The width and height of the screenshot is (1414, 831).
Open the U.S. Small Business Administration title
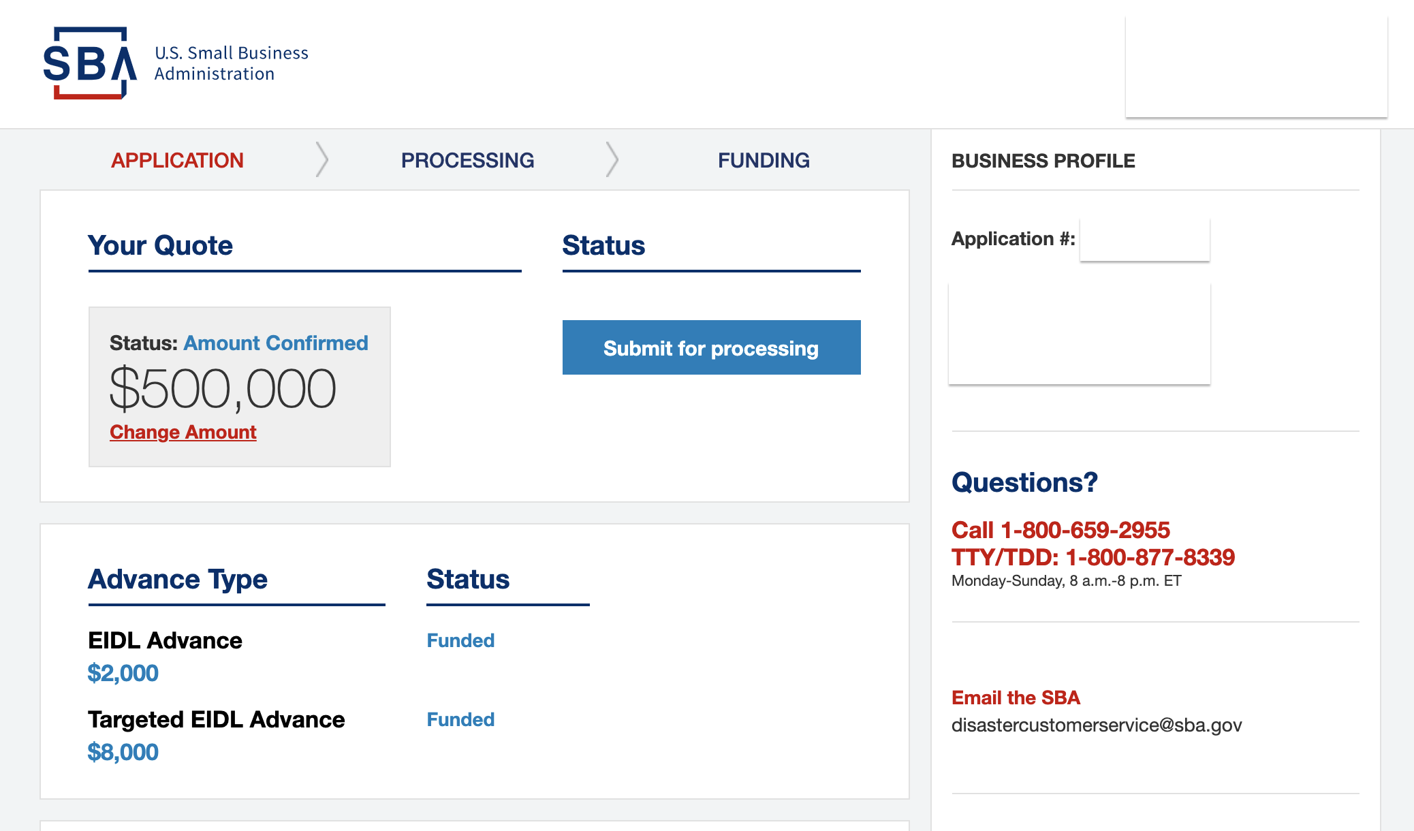point(231,63)
